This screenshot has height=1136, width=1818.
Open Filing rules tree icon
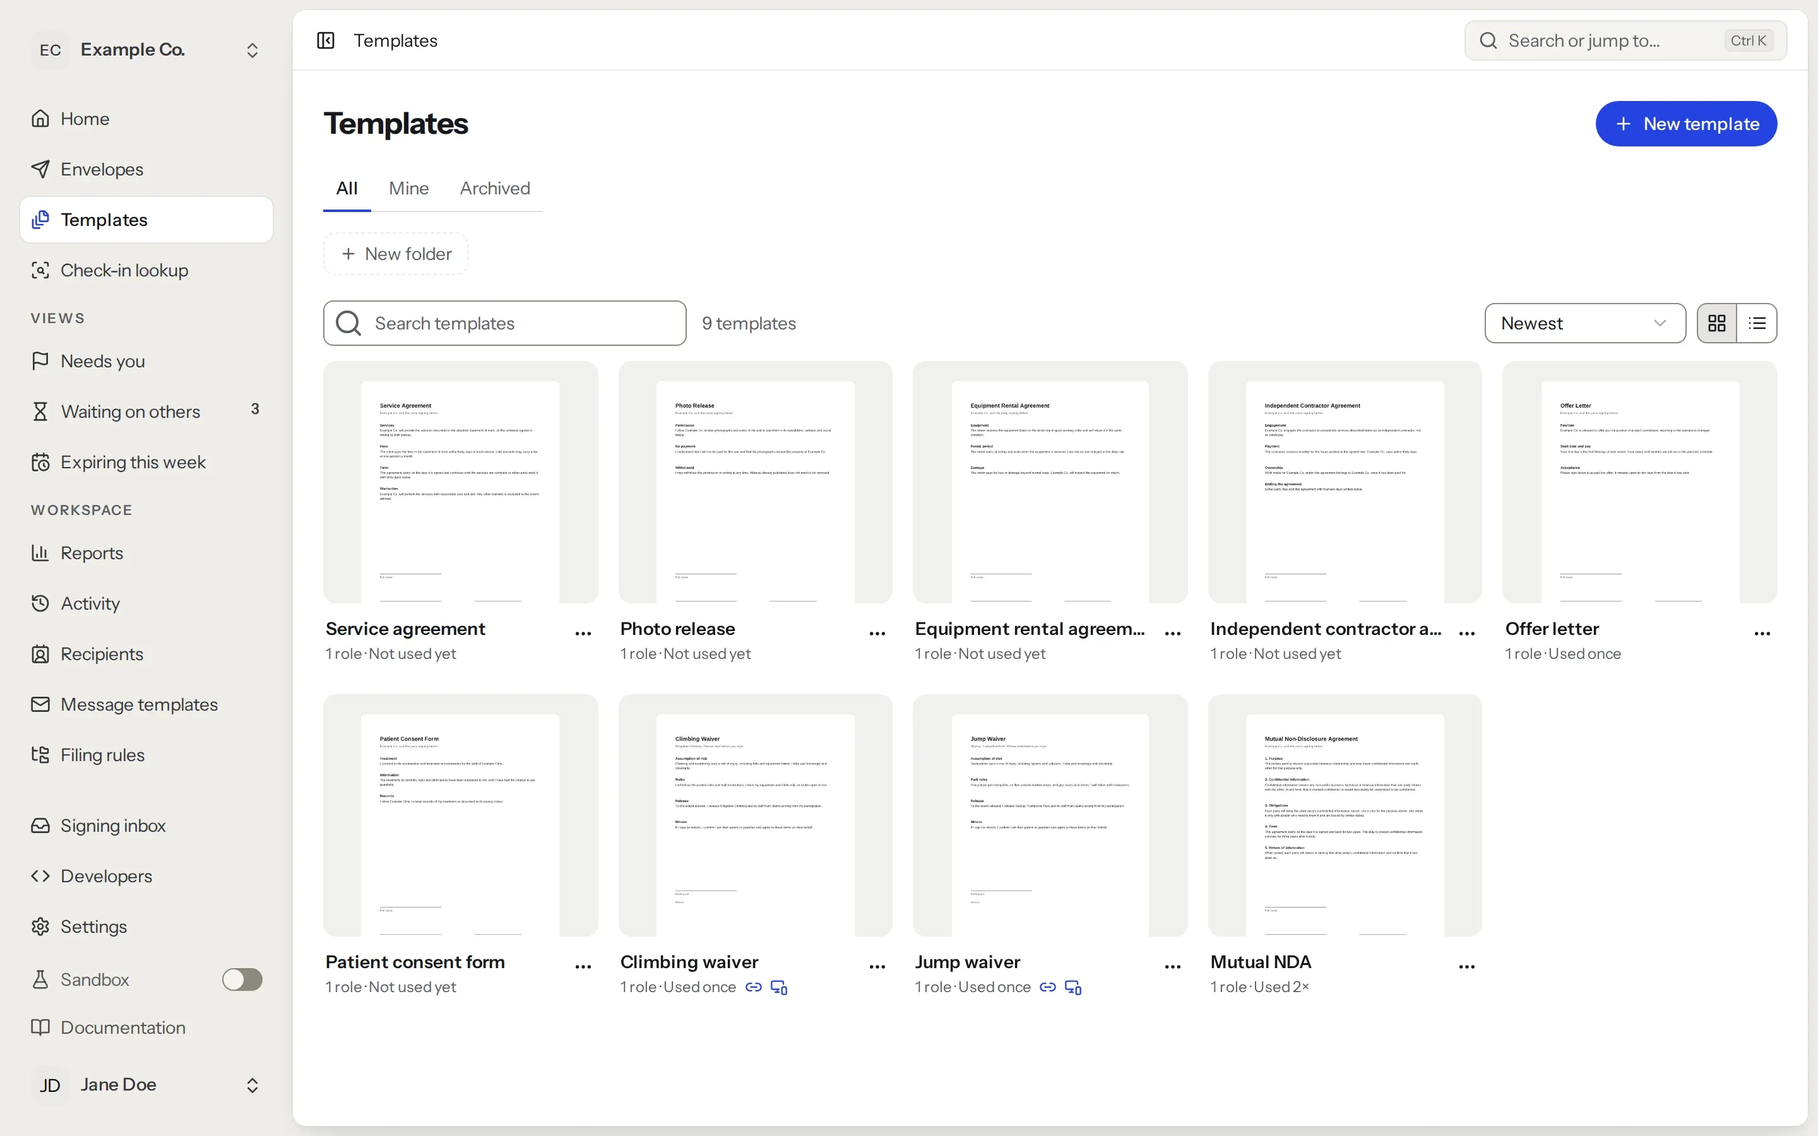(40, 754)
